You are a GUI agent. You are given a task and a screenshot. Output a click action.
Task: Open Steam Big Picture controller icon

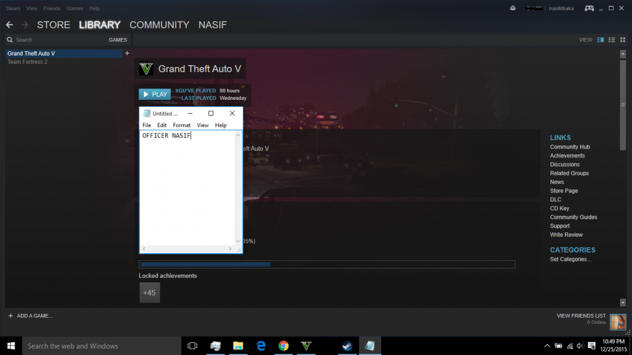pos(589,8)
